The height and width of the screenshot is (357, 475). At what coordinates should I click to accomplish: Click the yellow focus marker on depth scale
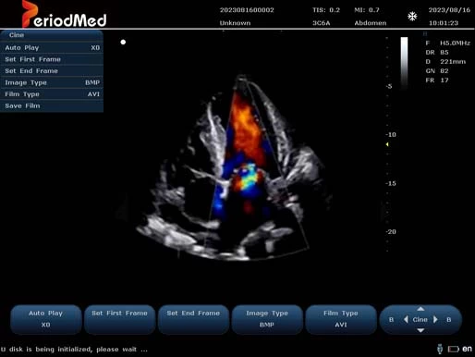coord(387,144)
